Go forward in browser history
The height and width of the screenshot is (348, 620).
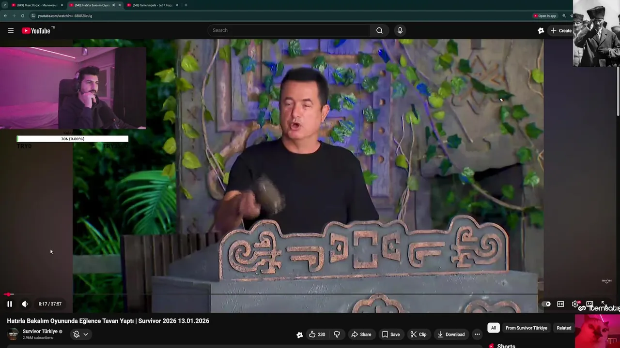pos(14,16)
